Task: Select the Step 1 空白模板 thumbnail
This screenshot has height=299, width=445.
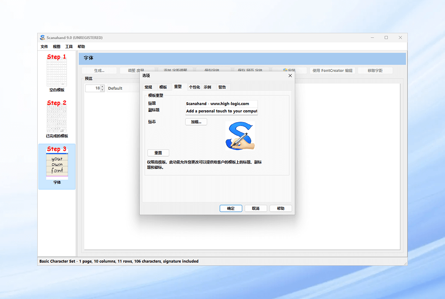Action: click(x=57, y=73)
